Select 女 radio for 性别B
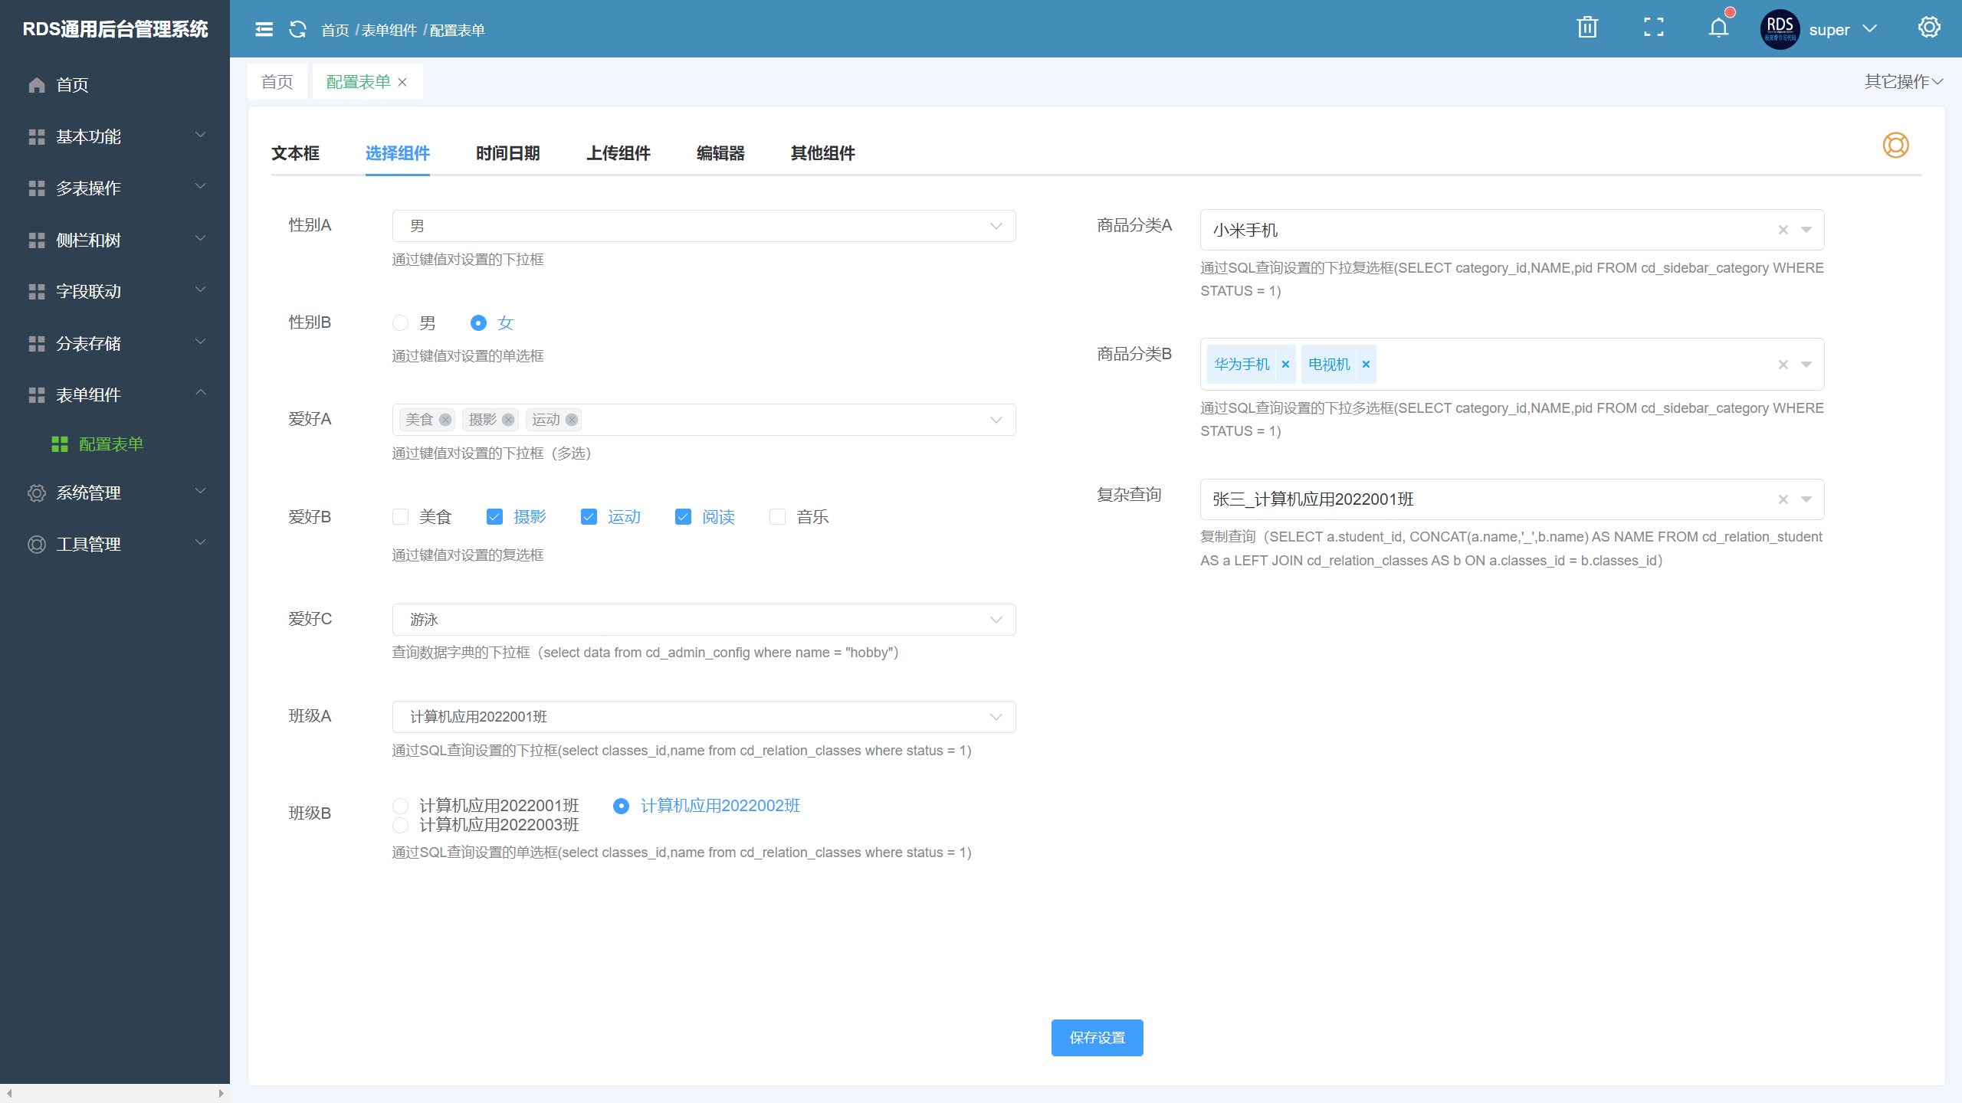 (x=478, y=323)
